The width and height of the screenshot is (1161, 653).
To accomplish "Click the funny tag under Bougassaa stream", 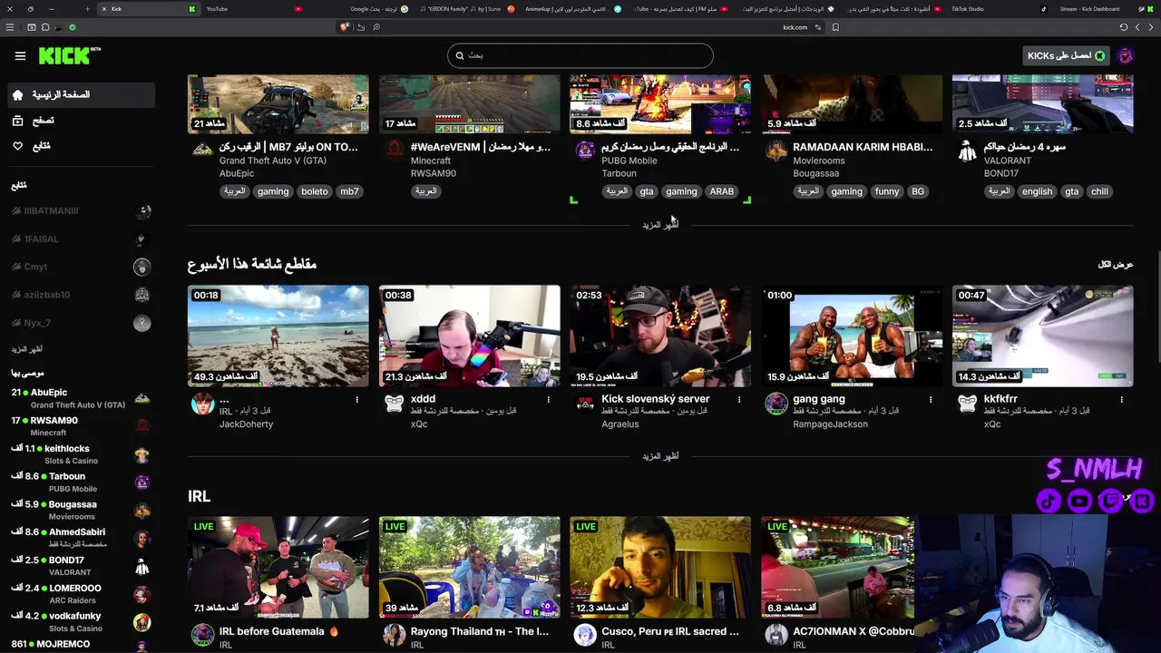I will click(x=887, y=191).
